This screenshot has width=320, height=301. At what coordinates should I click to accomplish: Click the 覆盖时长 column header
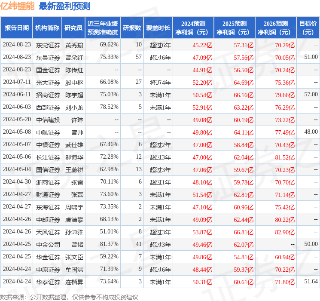point(158,28)
